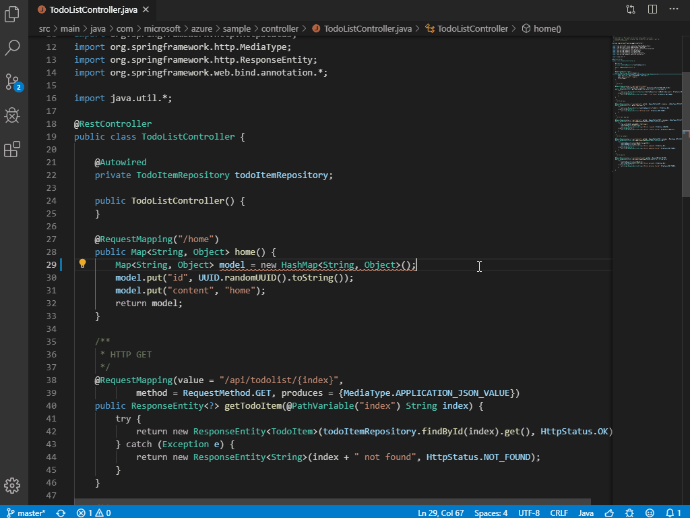Image resolution: width=690 pixels, height=518 pixels.
Task: Open the Debug view
Action: coord(12,115)
